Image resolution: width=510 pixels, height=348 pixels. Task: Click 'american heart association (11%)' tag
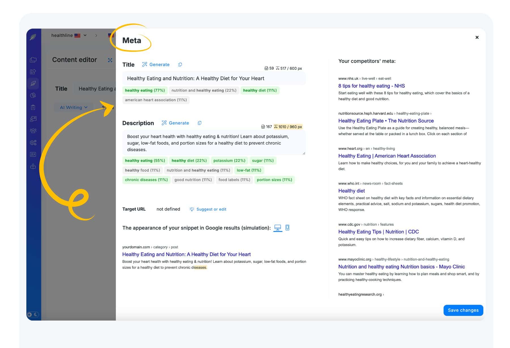[x=156, y=100]
